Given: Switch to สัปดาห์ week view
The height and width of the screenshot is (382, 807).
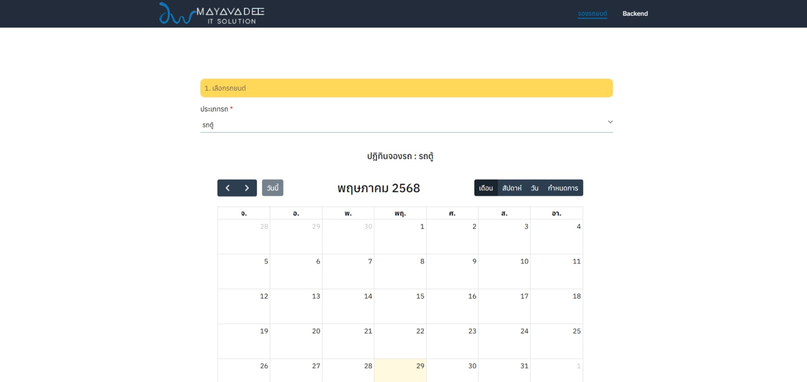Looking at the screenshot, I should click(512, 188).
